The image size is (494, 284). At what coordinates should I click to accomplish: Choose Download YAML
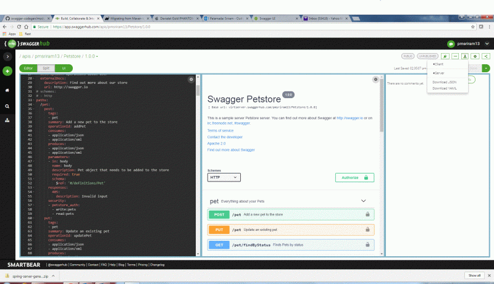point(444,88)
